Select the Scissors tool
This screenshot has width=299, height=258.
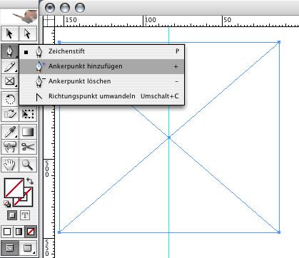click(x=28, y=146)
